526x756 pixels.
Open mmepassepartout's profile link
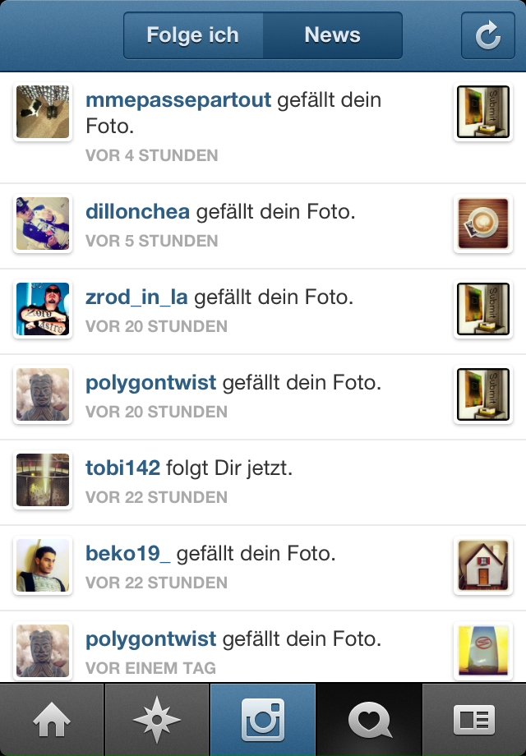click(x=178, y=100)
